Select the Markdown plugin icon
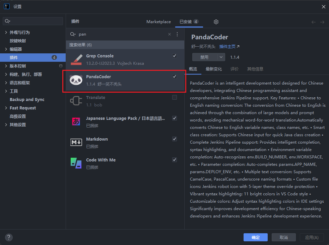 pyautogui.click(x=76, y=142)
